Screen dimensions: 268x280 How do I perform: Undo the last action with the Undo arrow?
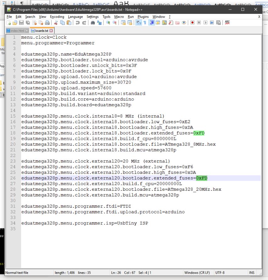[78, 23]
